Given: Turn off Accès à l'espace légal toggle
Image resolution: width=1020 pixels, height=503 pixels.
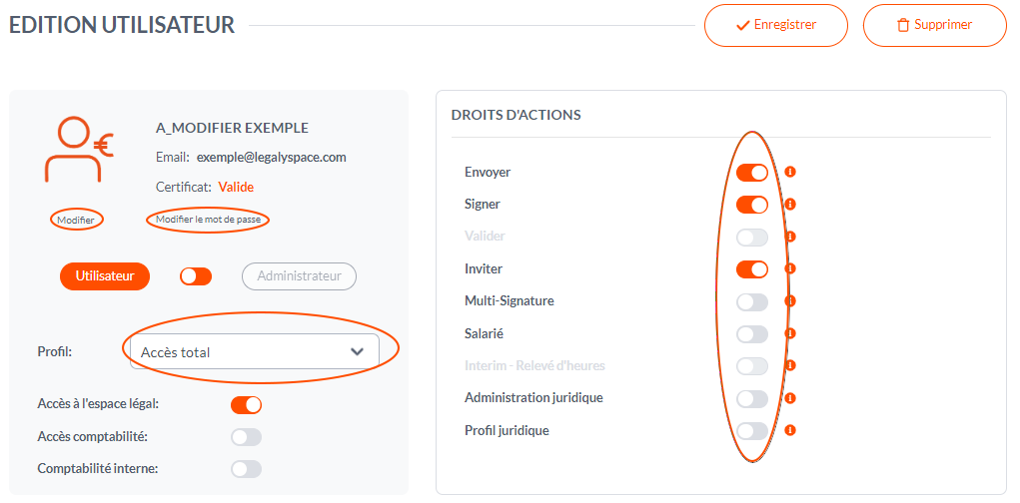Looking at the screenshot, I should (x=247, y=405).
